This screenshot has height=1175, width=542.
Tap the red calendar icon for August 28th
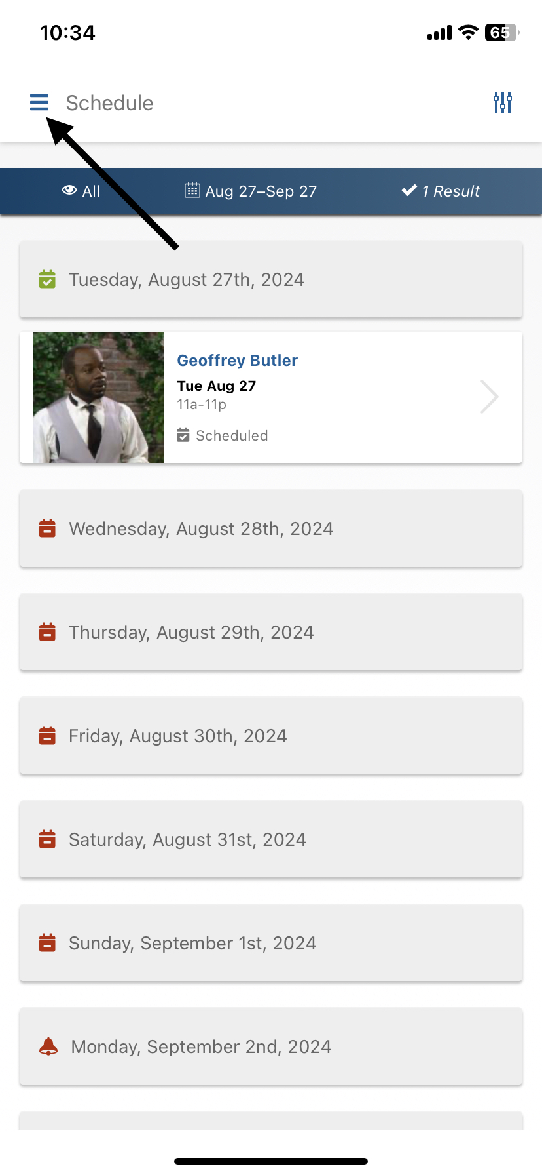[47, 528]
